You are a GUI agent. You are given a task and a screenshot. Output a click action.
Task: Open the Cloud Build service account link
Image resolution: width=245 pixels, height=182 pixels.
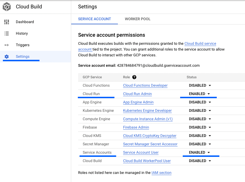200,44
